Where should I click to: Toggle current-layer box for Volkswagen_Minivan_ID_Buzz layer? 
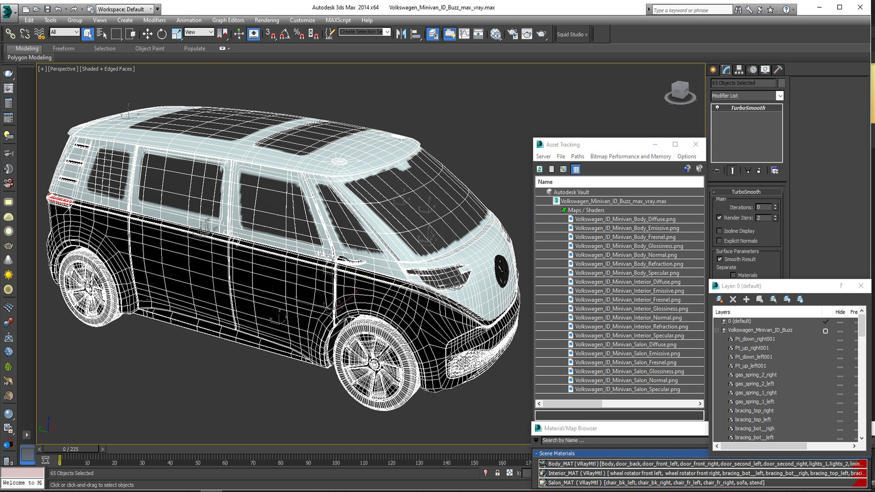click(x=825, y=331)
